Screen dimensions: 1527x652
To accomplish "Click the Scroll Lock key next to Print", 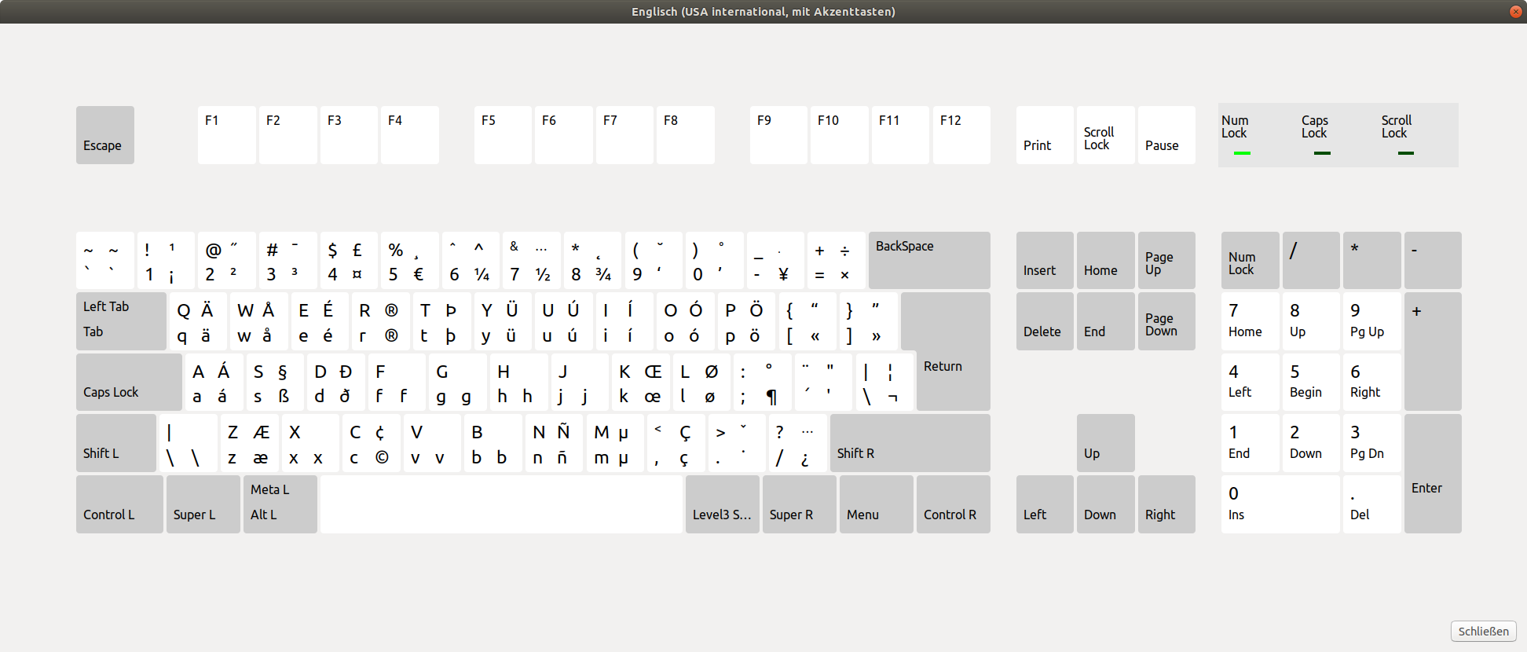I will (1106, 135).
